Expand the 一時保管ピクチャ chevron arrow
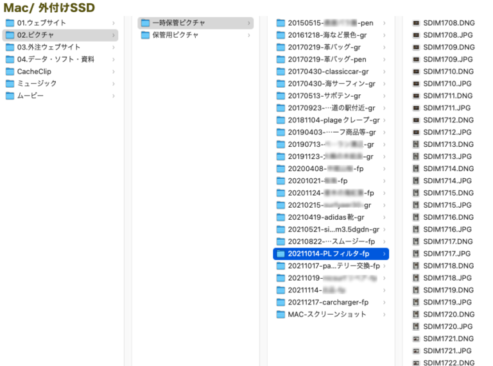493x366 pixels. pos(248,23)
